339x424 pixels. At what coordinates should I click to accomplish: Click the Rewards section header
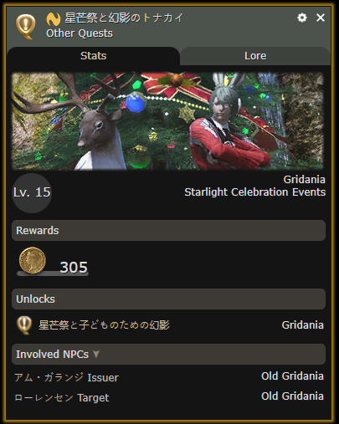point(168,231)
